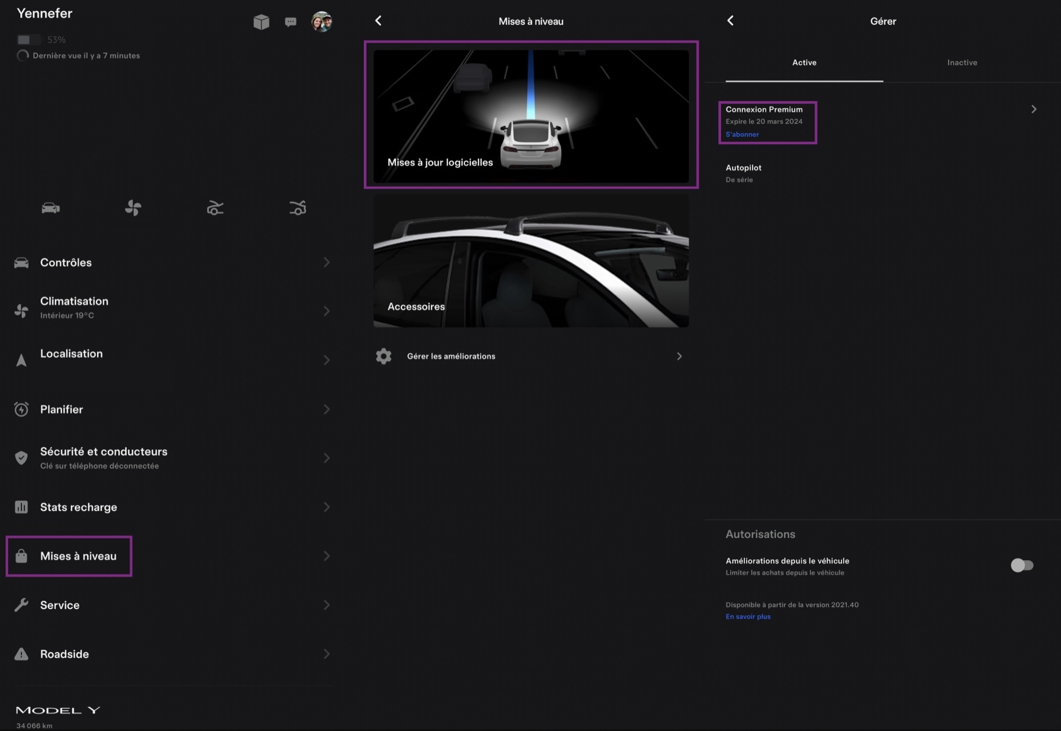
Task: Click the navigation arrow icon beside Localisation
Action: click(x=21, y=360)
